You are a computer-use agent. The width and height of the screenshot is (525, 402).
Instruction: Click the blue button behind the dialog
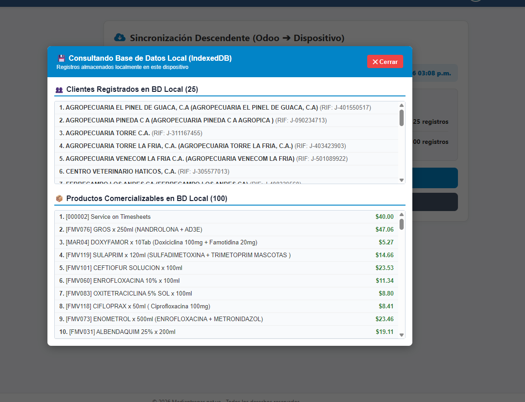tap(435, 178)
